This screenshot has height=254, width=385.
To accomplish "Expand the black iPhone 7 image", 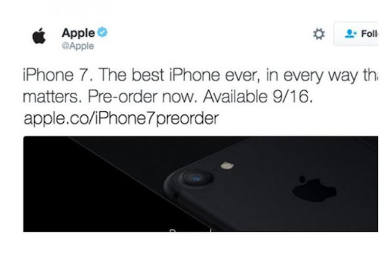I will coord(200,184).
